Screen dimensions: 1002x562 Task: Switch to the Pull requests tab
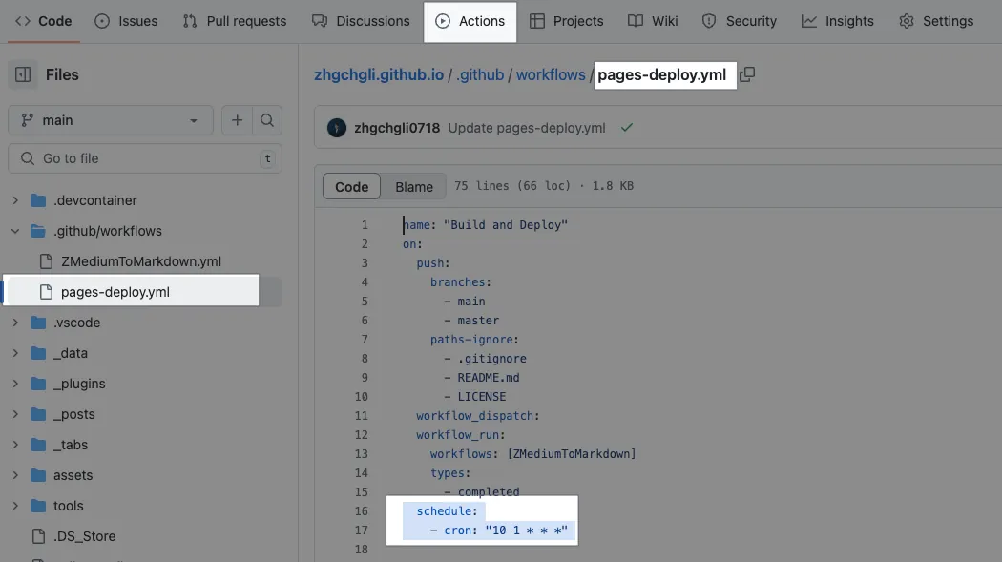[x=234, y=21]
